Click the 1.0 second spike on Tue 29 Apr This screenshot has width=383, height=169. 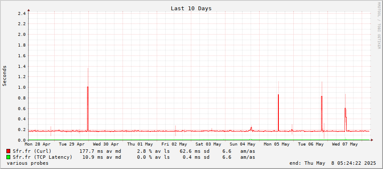pos(88,87)
